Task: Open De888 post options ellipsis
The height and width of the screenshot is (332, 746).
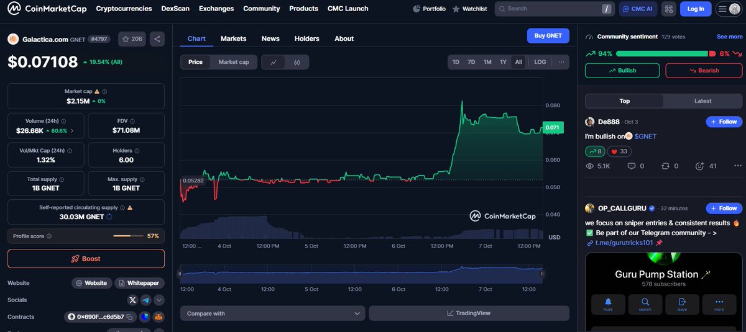Action: point(738,166)
